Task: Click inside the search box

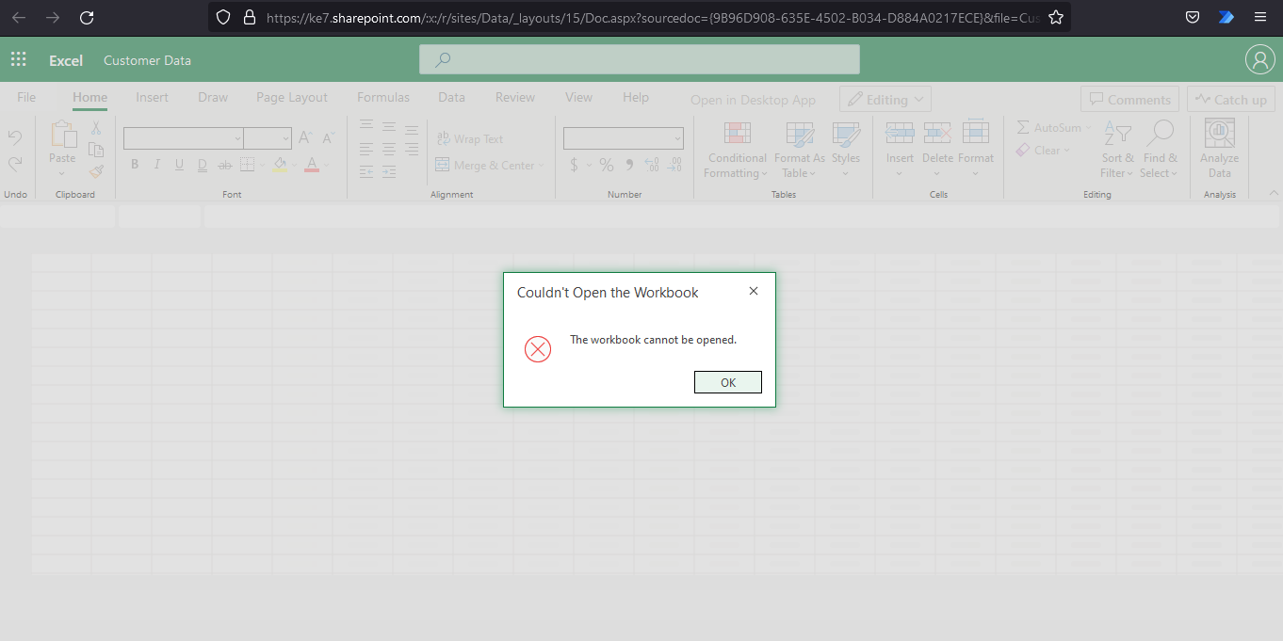Action: pyautogui.click(x=639, y=58)
